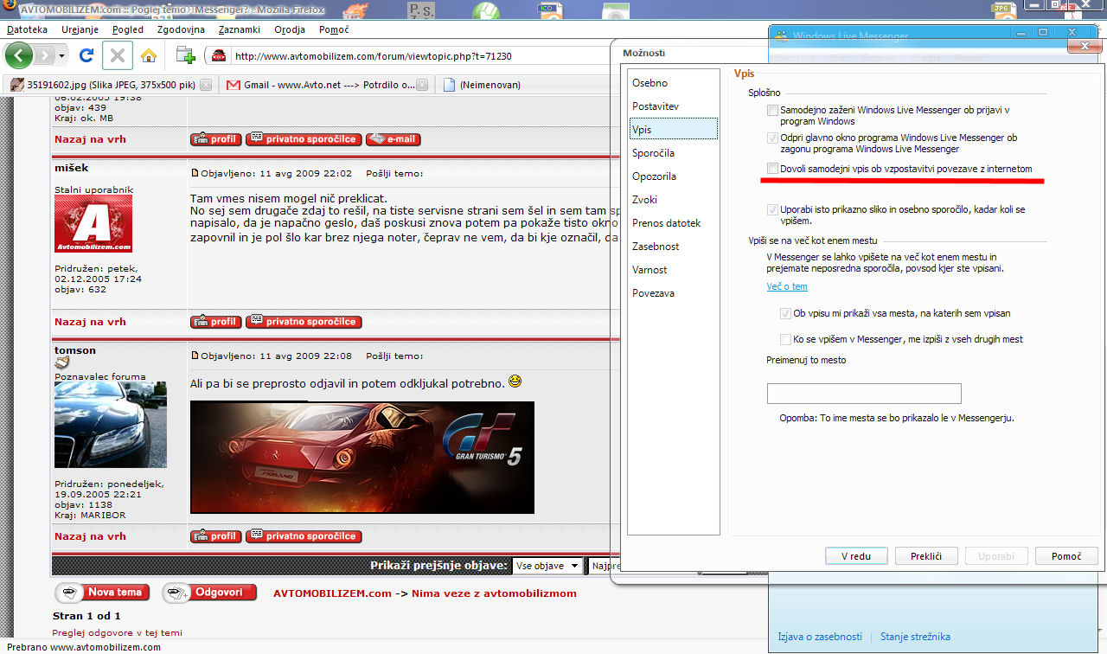
Task: Click profil button under mišek's post
Action: pos(215,322)
